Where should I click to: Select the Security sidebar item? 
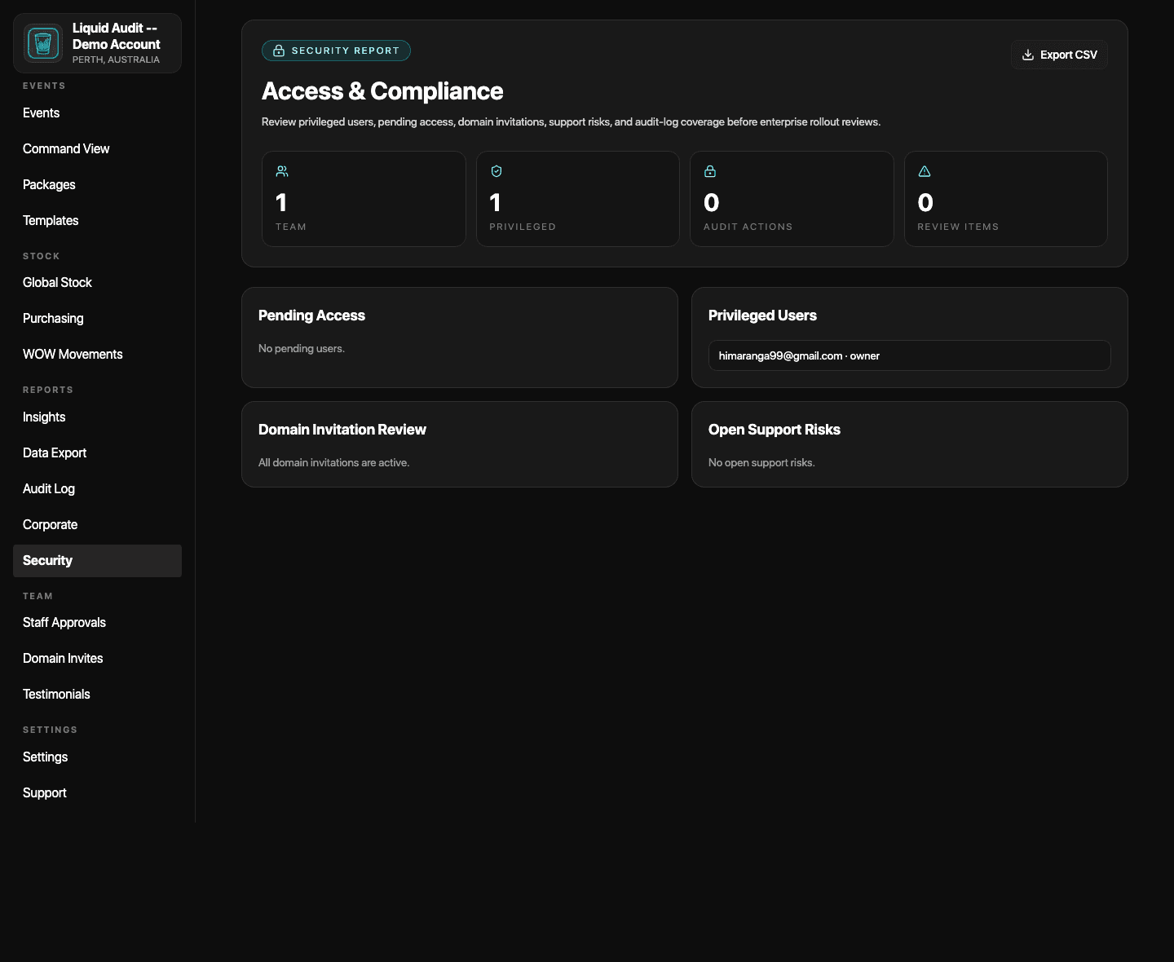(x=97, y=561)
